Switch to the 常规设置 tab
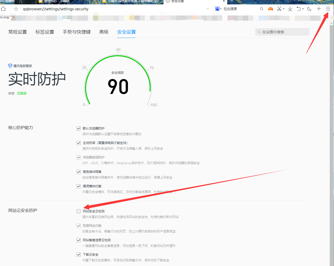Viewport: 334px width, 266px height. coord(17,32)
